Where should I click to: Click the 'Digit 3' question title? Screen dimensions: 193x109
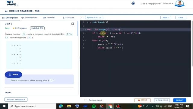click(8, 24)
